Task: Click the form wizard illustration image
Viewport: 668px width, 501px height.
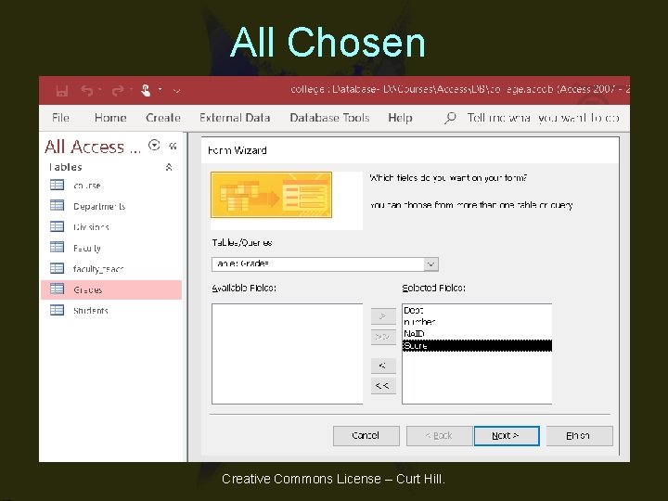Action: pyautogui.click(x=271, y=195)
